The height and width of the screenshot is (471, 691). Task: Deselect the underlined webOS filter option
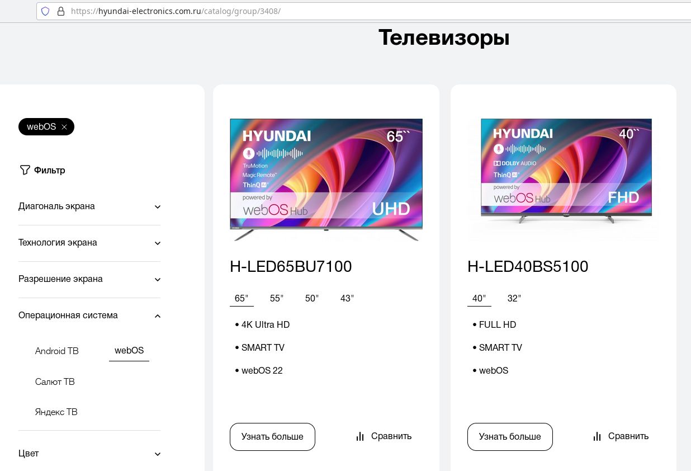coord(129,351)
